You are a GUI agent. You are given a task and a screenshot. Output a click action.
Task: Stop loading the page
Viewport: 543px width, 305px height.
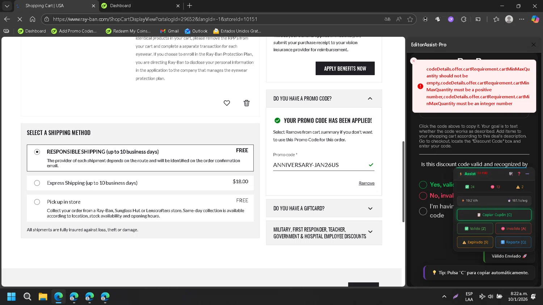pos(20,19)
